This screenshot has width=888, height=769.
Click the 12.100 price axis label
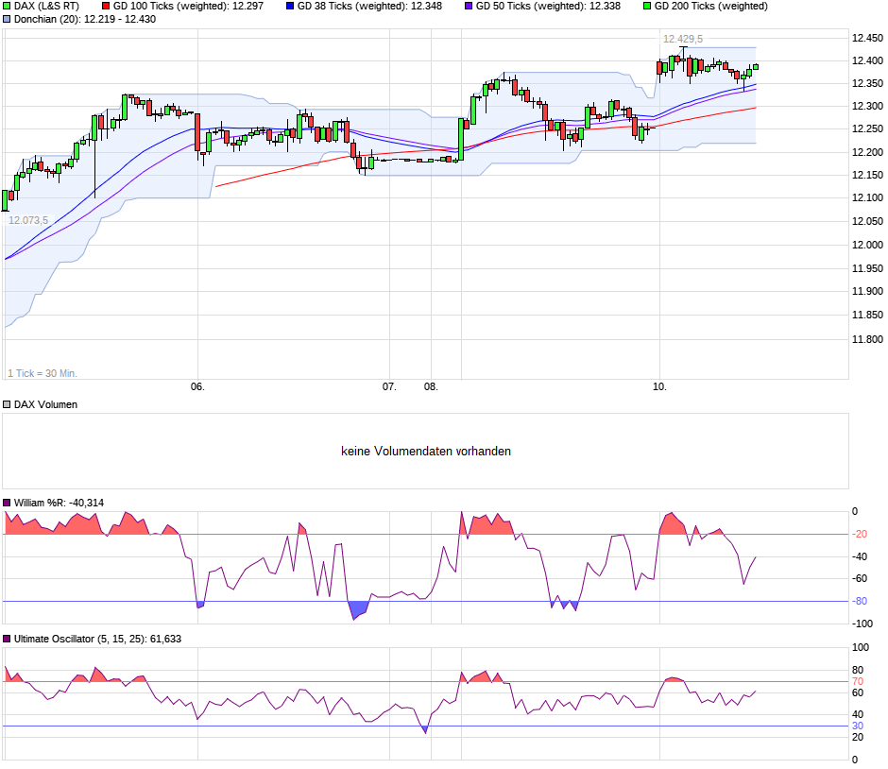[867, 197]
